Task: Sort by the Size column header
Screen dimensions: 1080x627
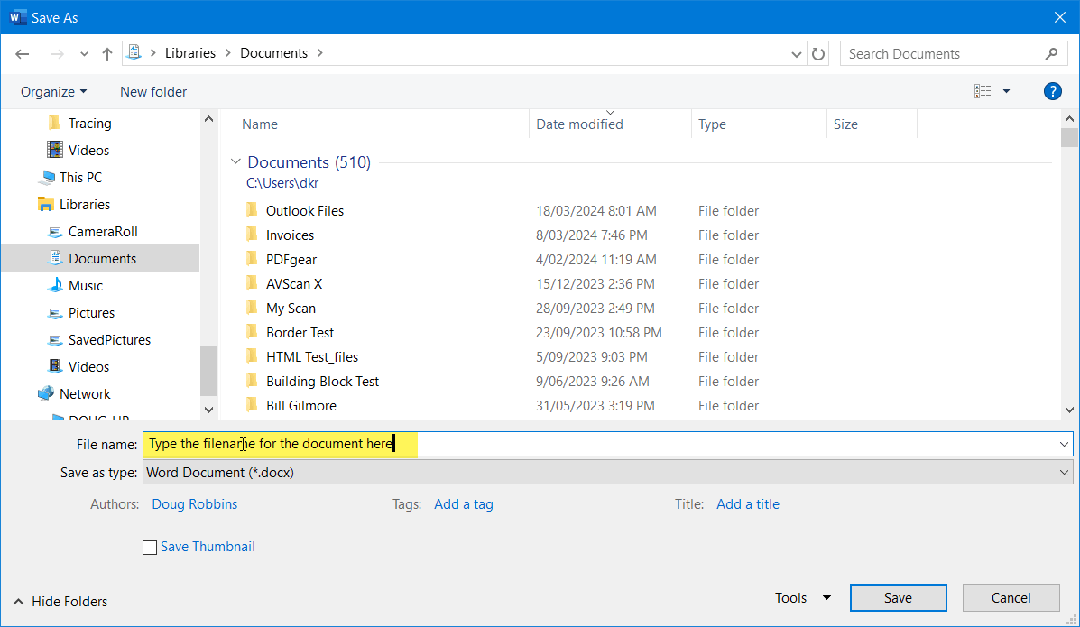Action: click(x=845, y=124)
